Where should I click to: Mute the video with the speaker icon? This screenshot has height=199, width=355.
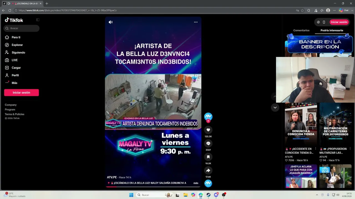click(x=111, y=22)
